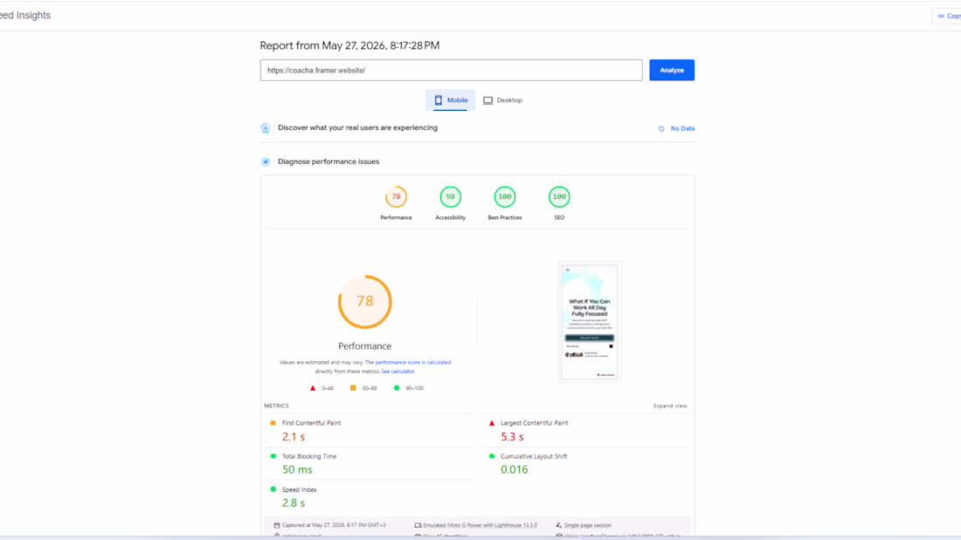
Task: Click the No Data link
Action: tap(682, 128)
